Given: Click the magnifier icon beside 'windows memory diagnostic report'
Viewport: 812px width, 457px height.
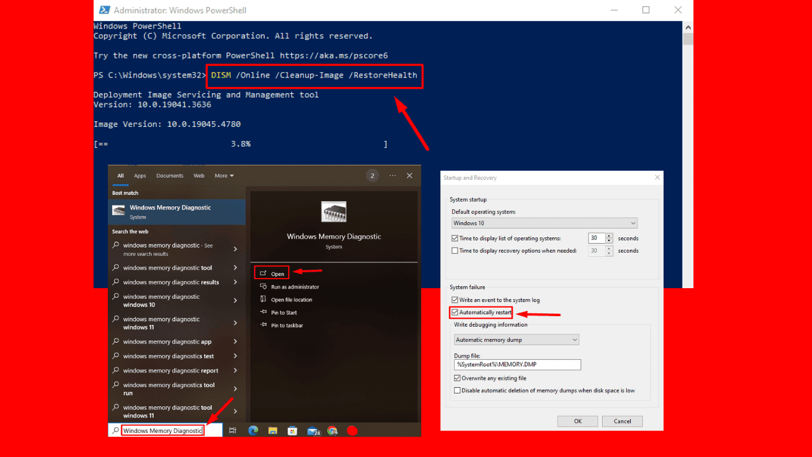Looking at the screenshot, I should tap(116, 370).
